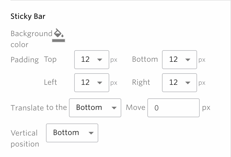Expand the Vertical position dropdown
The width and height of the screenshot is (231, 157).
72,133
